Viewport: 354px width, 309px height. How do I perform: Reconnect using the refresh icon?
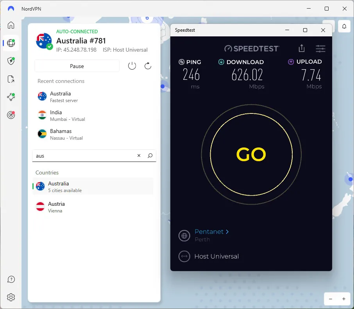pyautogui.click(x=148, y=66)
